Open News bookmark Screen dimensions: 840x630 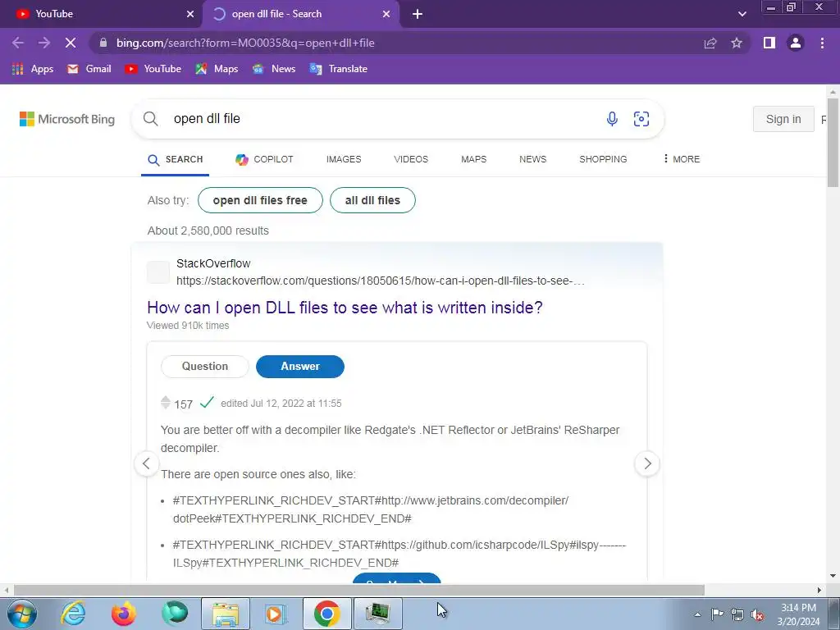pyautogui.click(x=274, y=69)
